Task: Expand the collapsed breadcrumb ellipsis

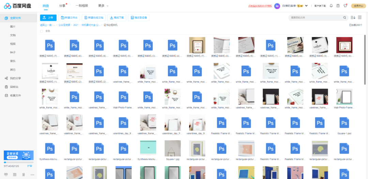Action: pyautogui.click(x=54, y=25)
